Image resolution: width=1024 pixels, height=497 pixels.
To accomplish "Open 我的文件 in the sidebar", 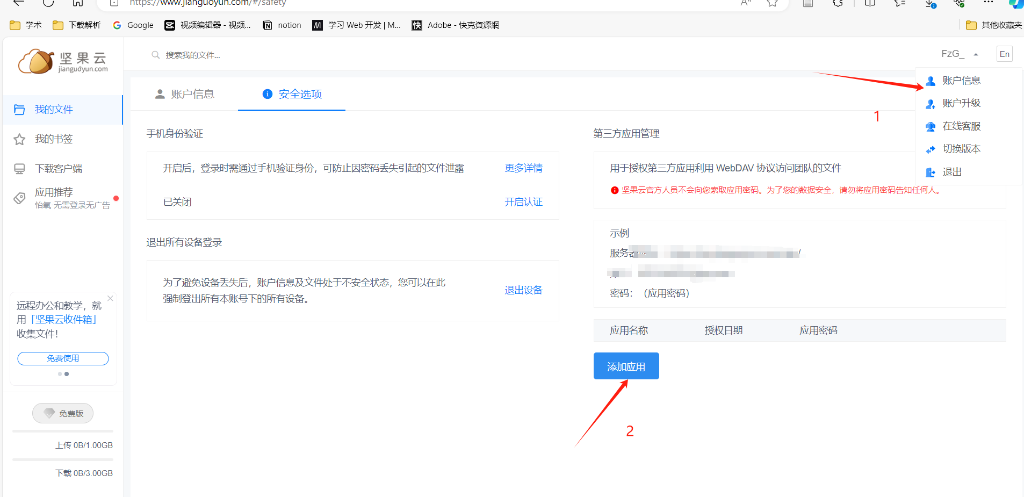I will pyautogui.click(x=63, y=110).
